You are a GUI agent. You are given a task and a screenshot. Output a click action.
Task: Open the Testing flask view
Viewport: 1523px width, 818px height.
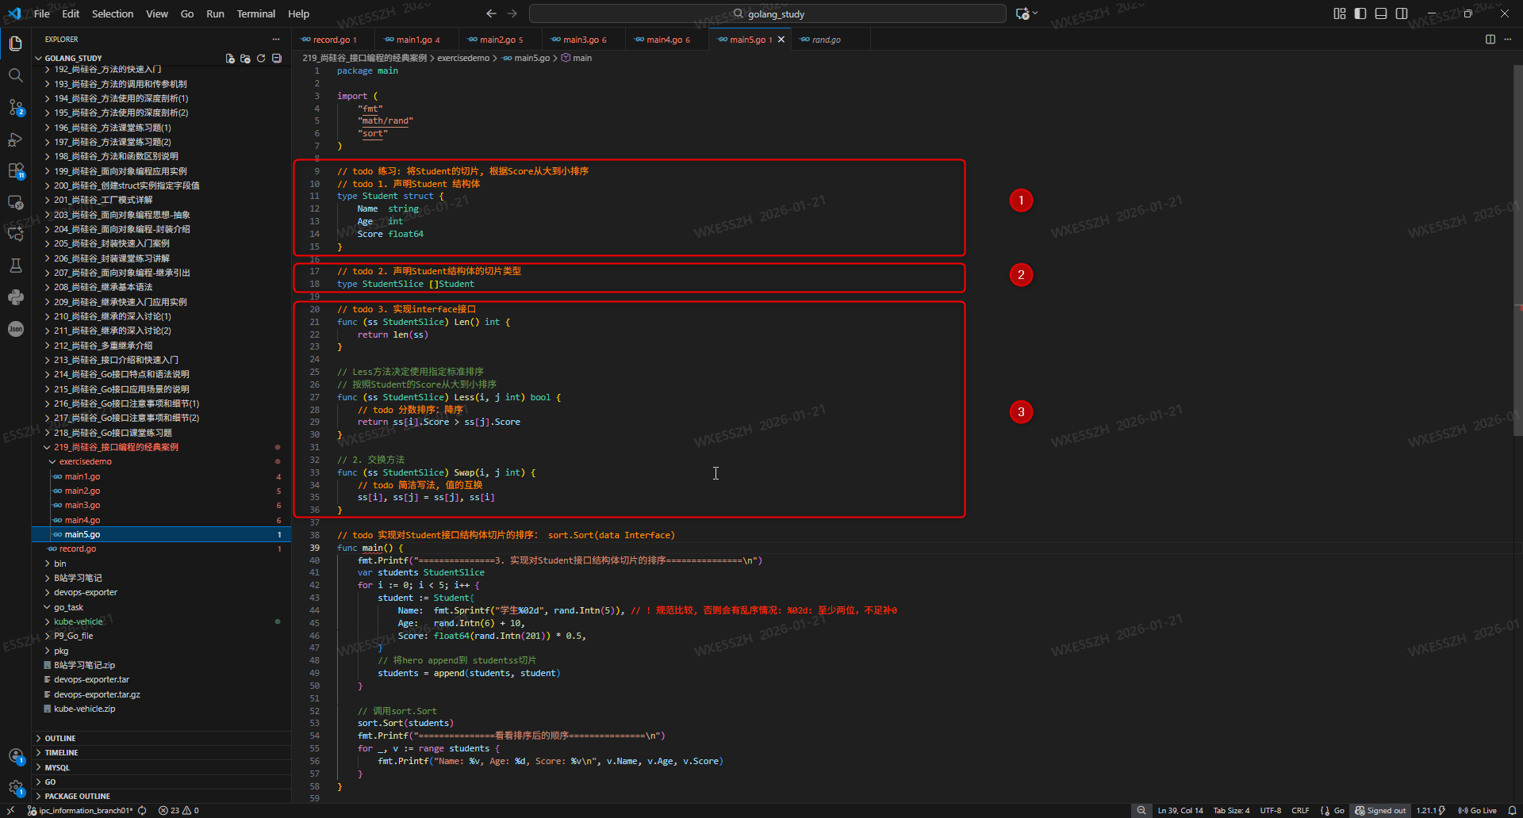(15, 266)
